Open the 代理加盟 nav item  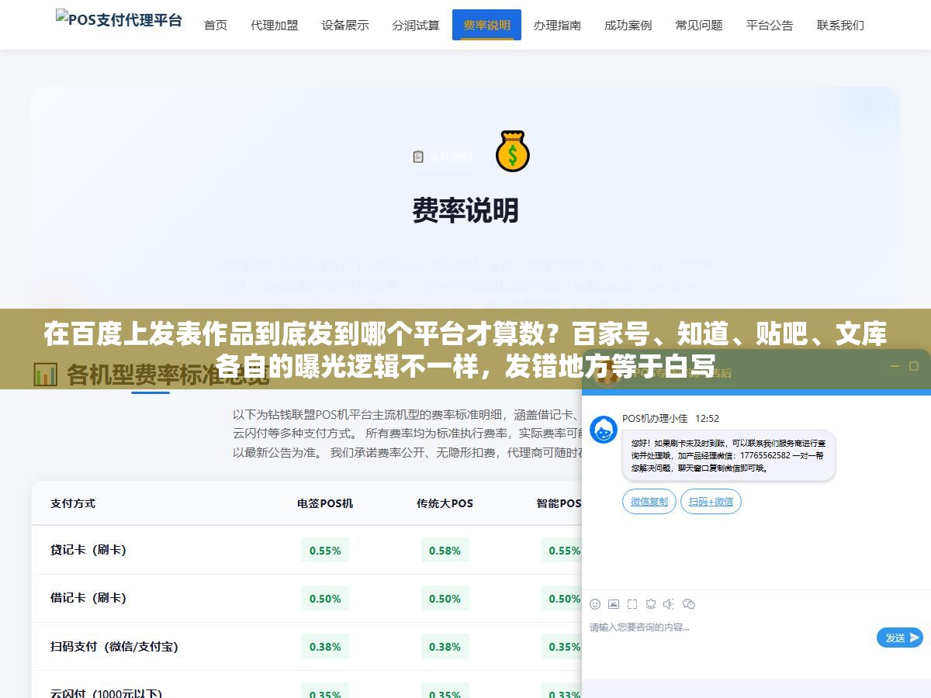(275, 25)
